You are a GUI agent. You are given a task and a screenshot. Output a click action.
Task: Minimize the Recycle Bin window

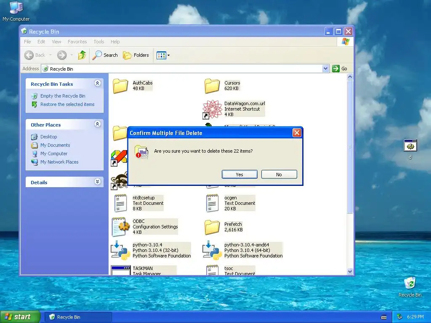coord(328,32)
